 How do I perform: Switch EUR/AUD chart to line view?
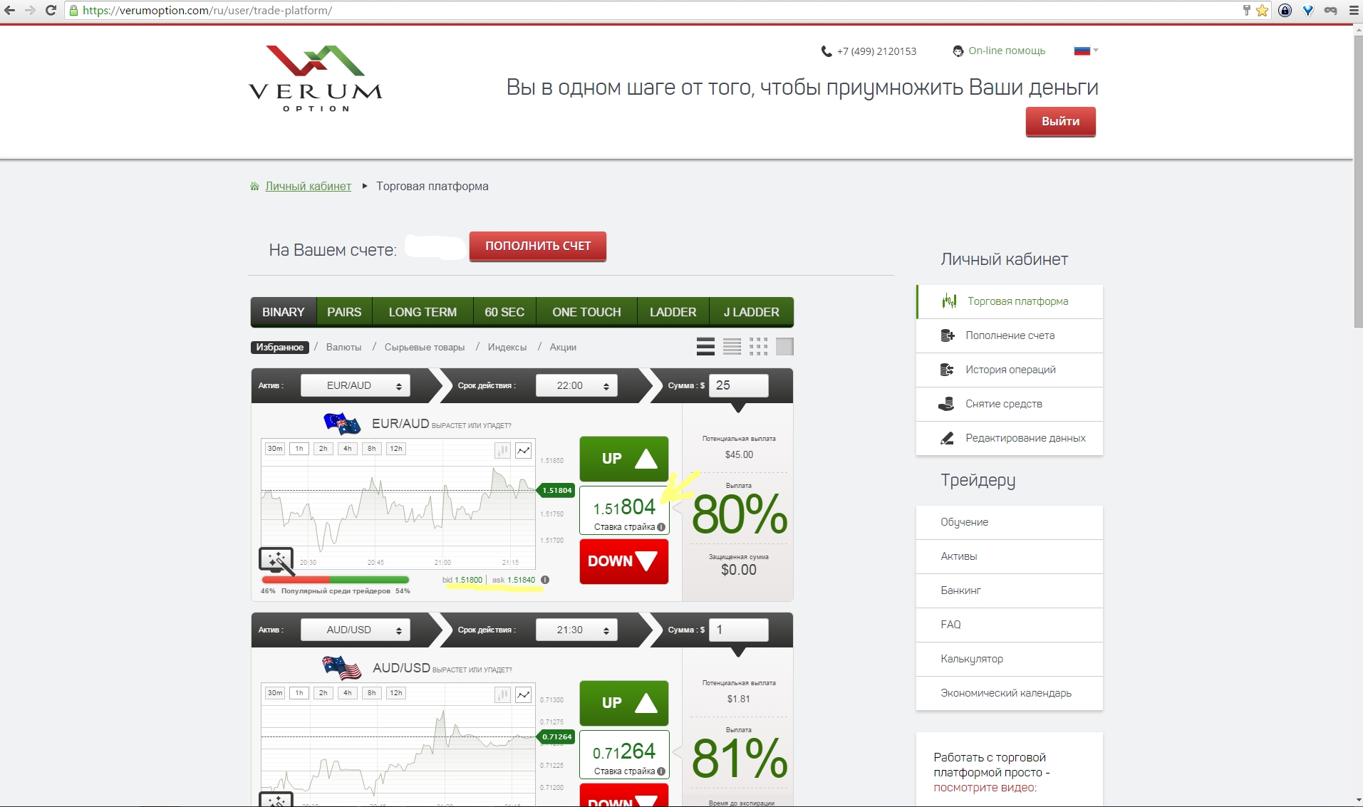pyautogui.click(x=524, y=450)
